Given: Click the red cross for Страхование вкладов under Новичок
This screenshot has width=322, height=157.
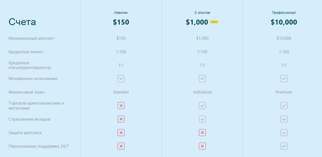Looking at the screenshot, I should coord(121,119).
